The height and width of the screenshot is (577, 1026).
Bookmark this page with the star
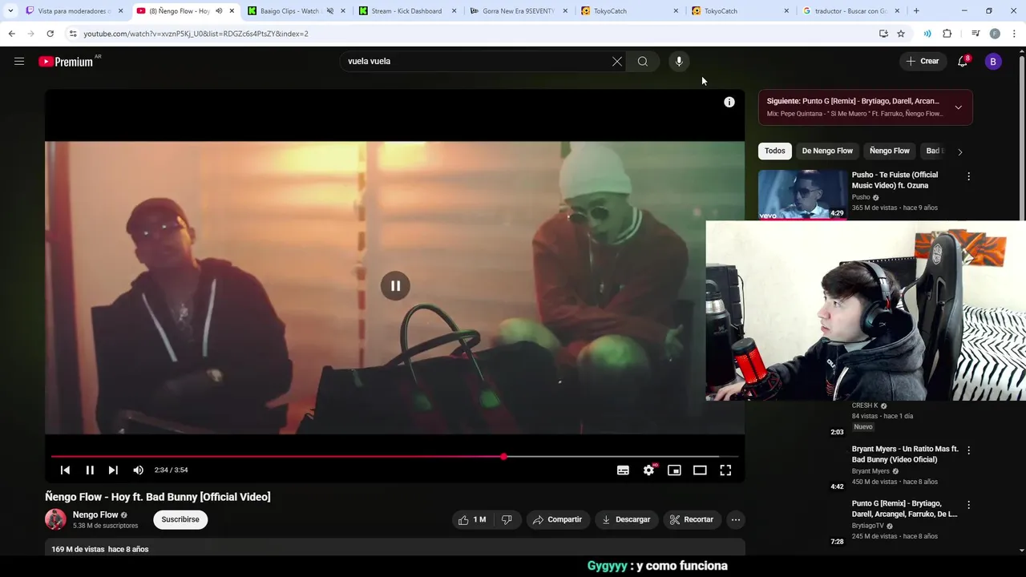tap(901, 34)
